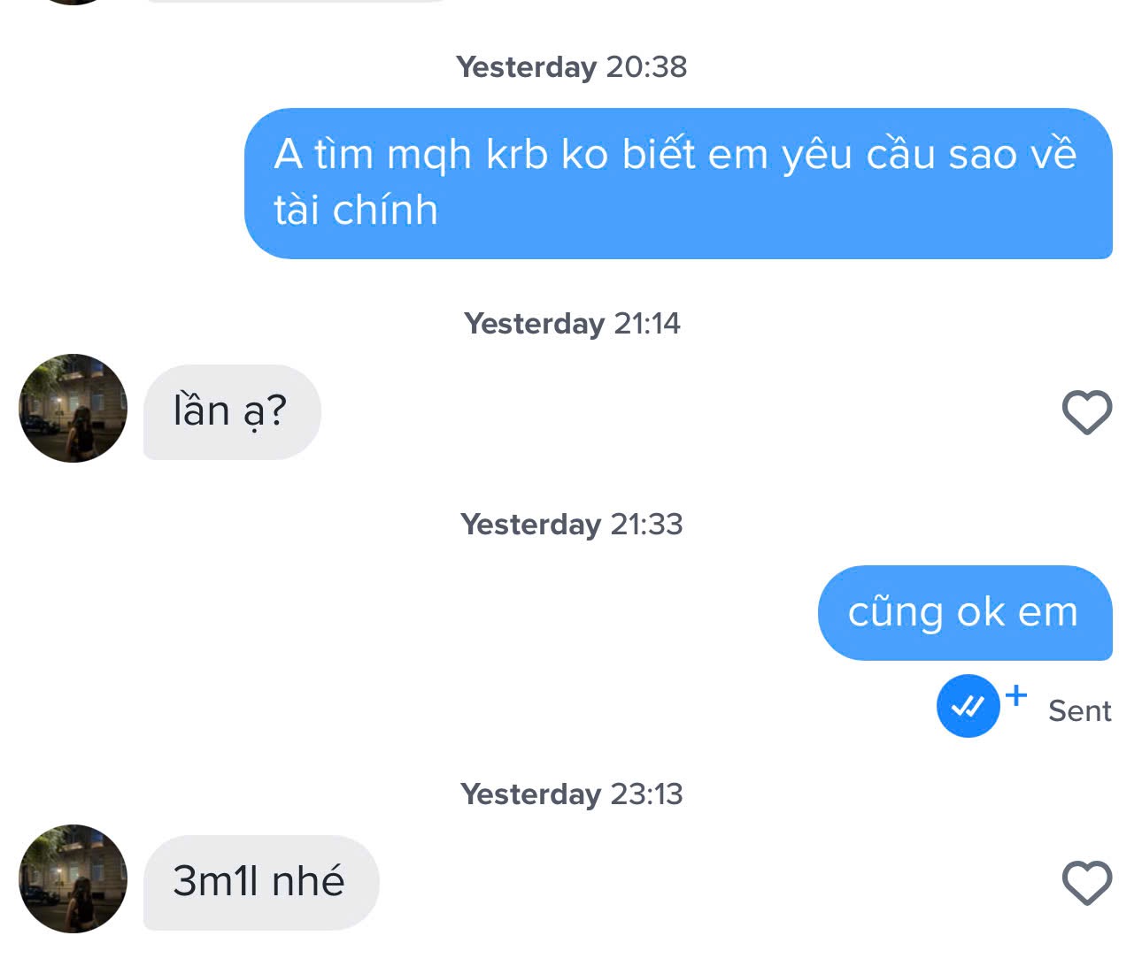This screenshot has width=1142, height=974.
Task: Click the word "nhé" in the last message
Action: pos(307,881)
